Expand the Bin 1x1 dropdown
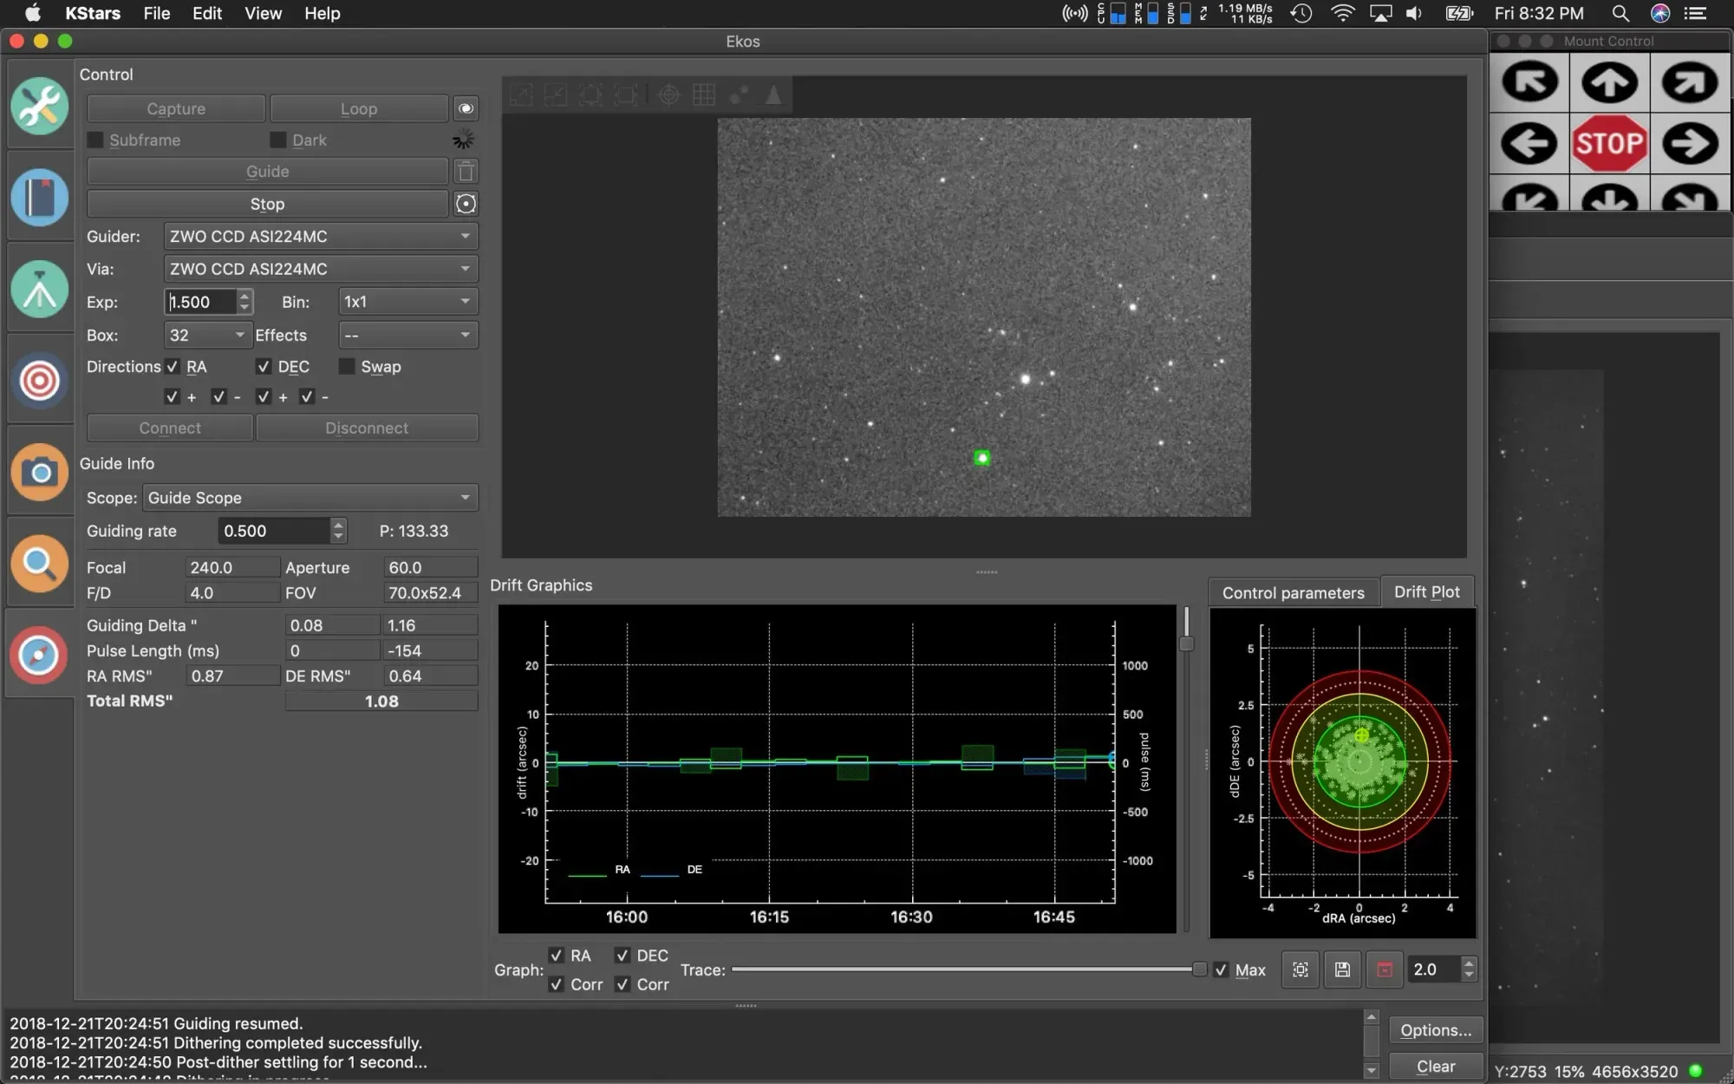Screen dimensions: 1734x1084 tap(407, 302)
